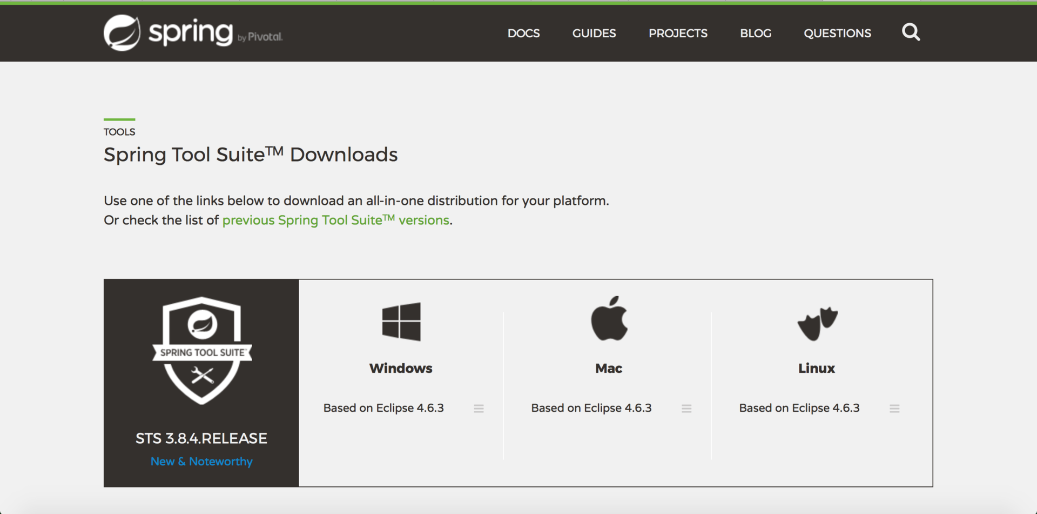Open the DOCS menu item
The height and width of the screenshot is (514, 1037).
click(523, 34)
